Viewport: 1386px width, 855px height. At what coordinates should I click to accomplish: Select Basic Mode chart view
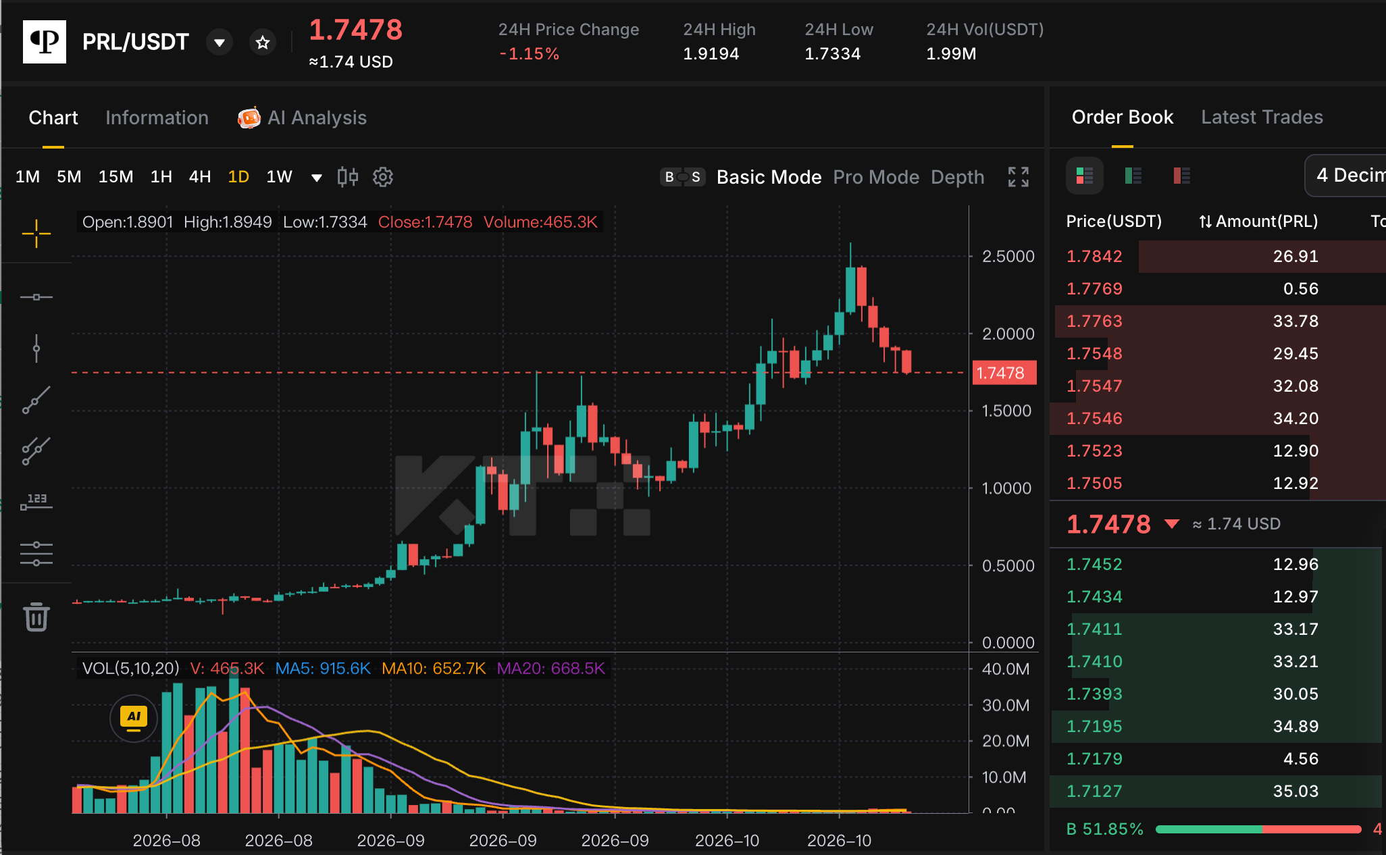tap(769, 177)
